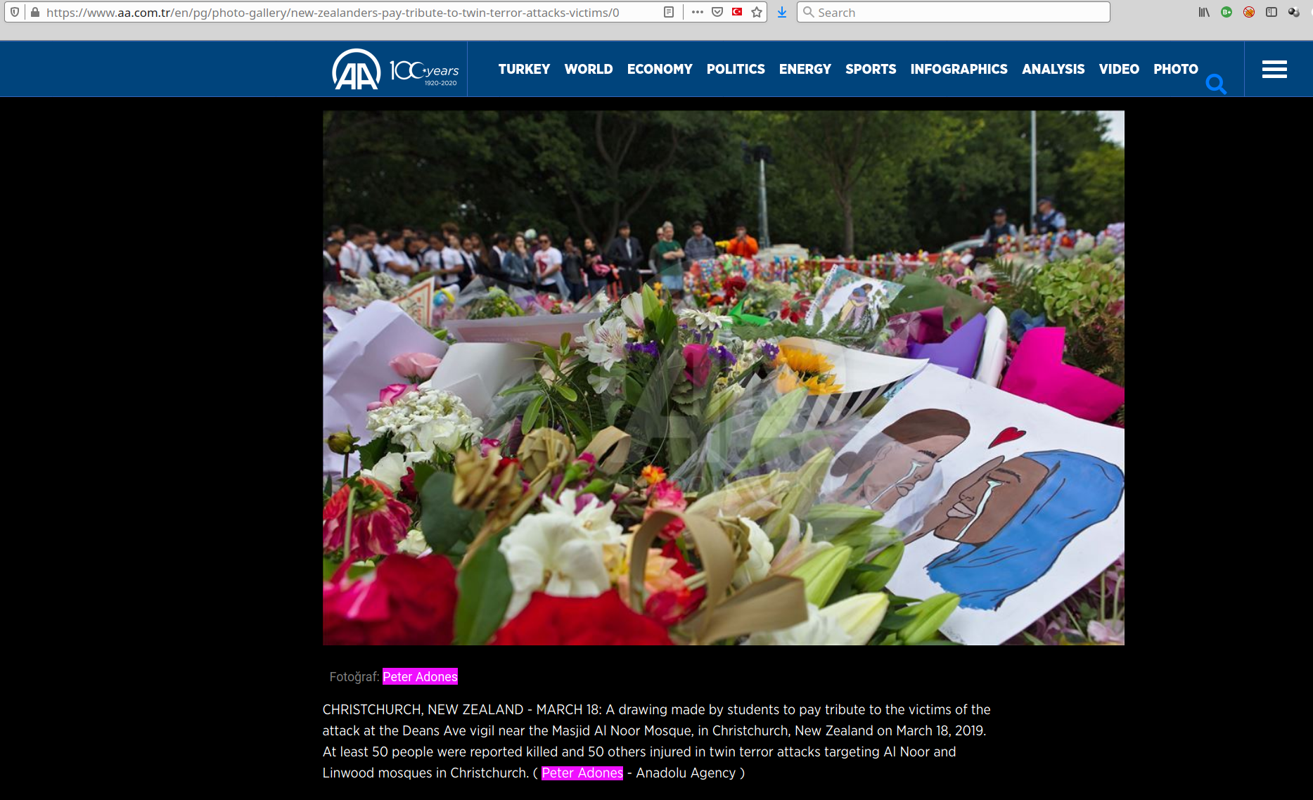Open the page actions three-dots menu
This screenshot has width=1313, height=800.
pos(698,12)
